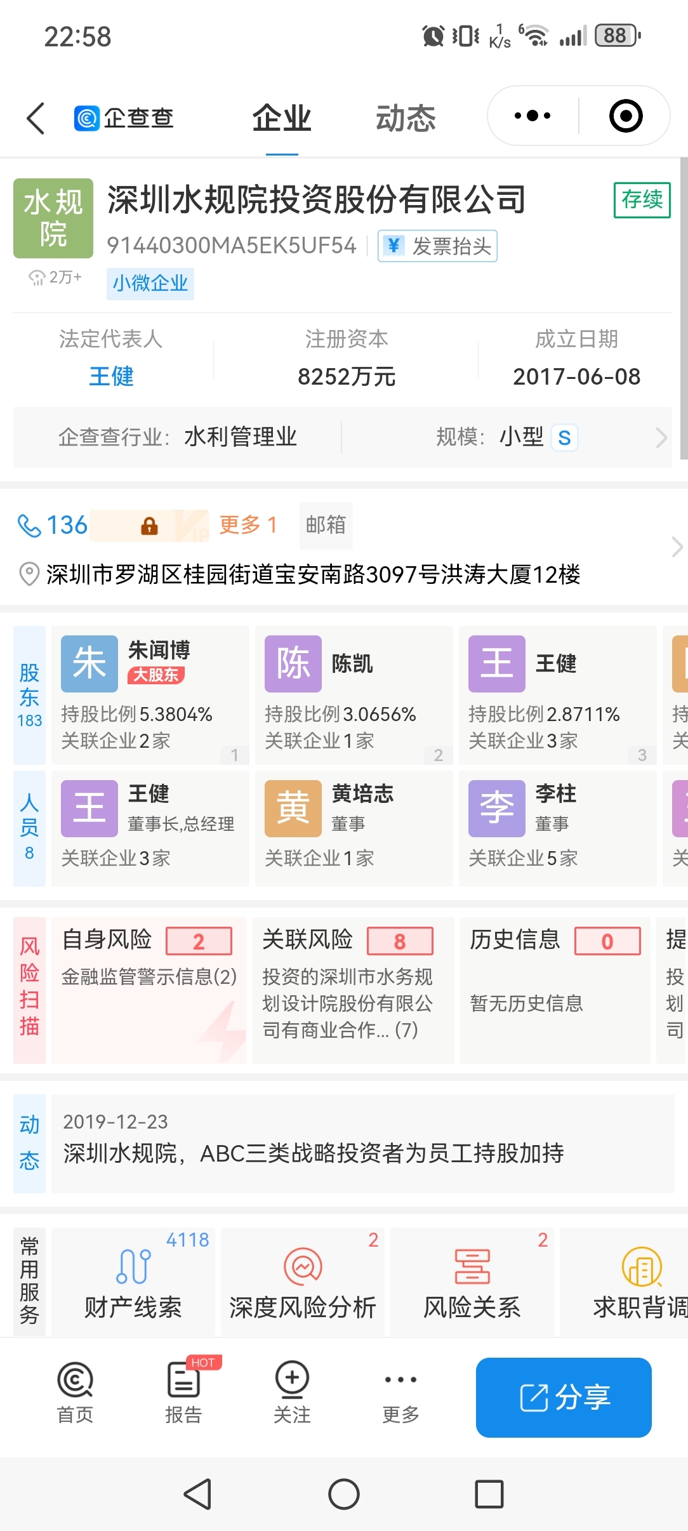Open 深度风险分析 service icon
688x1531 pixels.
click(x=303, y=1267)
